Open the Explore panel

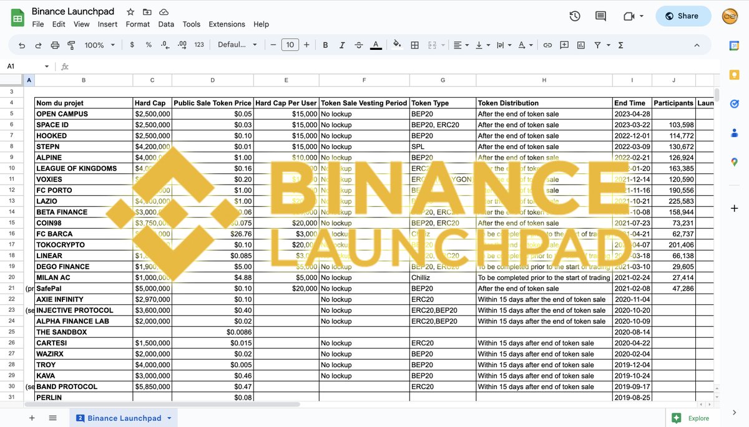click(x=692, y=418)
